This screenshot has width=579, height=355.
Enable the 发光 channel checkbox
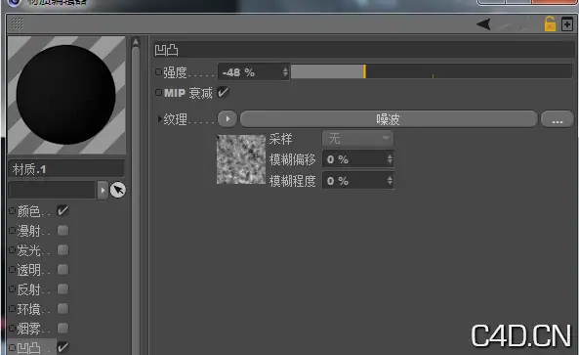[x=62, y=250]
